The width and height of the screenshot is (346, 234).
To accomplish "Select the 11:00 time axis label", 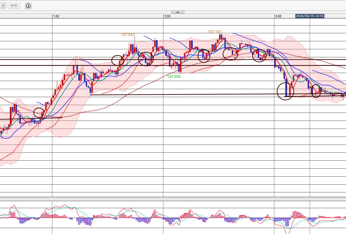I will tap(55, 16).
